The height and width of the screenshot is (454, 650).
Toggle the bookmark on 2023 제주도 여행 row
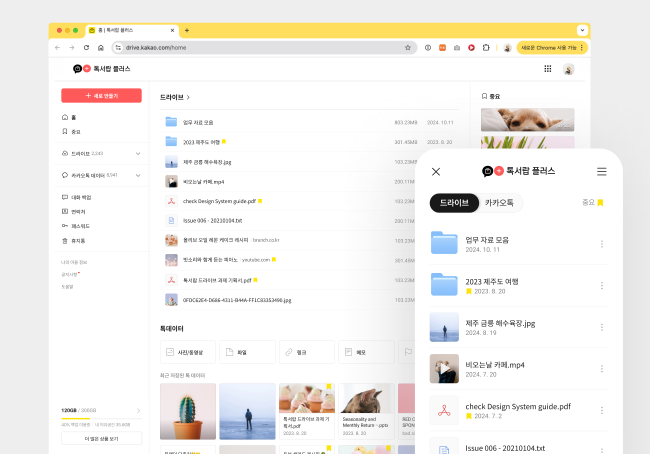point(223,142)
